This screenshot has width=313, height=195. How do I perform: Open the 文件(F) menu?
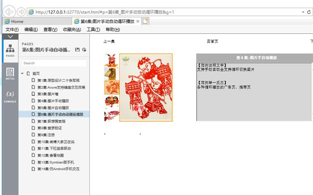pos(12,29)
